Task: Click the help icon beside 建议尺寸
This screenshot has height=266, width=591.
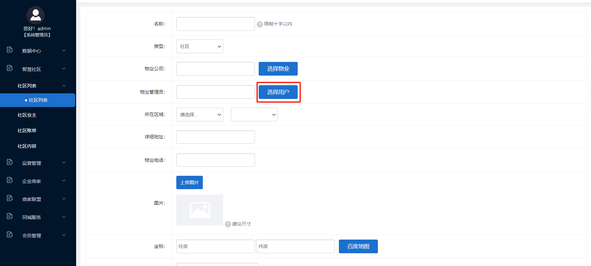Action: click(x=228, y=224)
